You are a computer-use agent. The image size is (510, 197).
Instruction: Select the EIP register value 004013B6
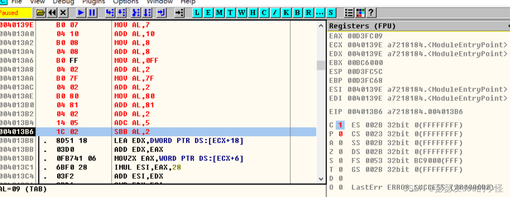pyautogui.click(x=365, y=112)
